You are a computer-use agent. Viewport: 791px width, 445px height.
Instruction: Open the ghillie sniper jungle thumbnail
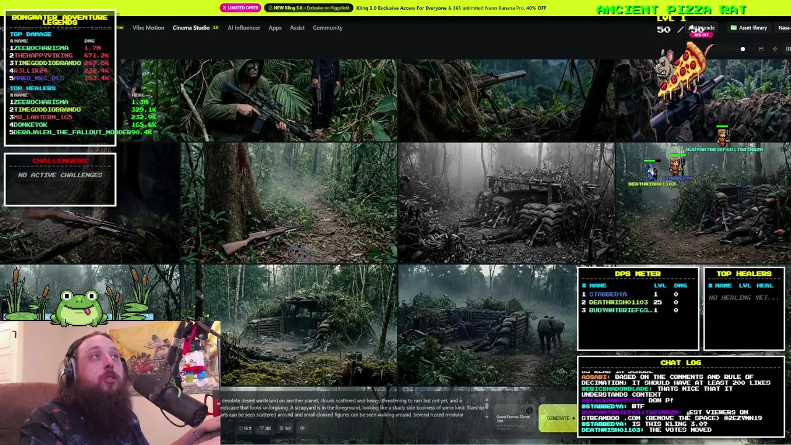click(x=506, y=101)
